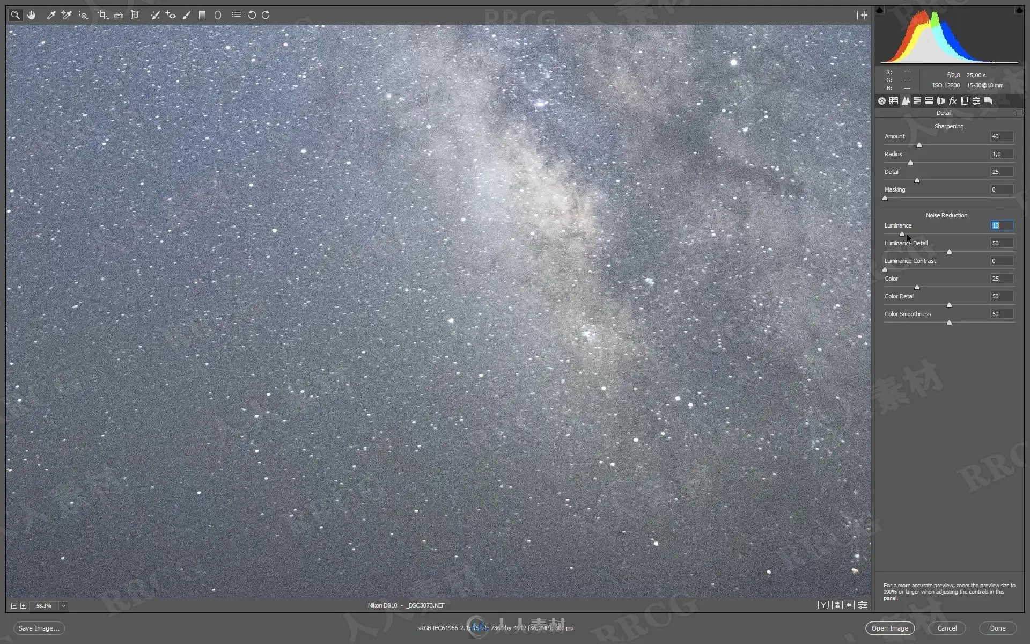Copy current settings to Before
The image size is (1030, 644).
(850, 605)
